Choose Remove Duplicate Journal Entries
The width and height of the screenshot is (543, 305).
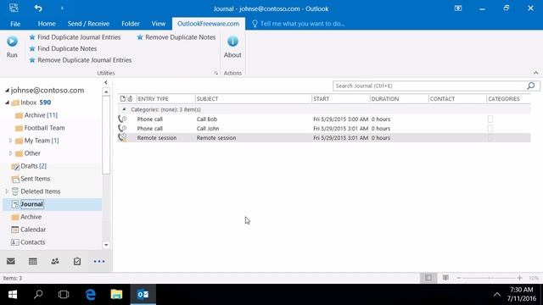pos(81,60)
